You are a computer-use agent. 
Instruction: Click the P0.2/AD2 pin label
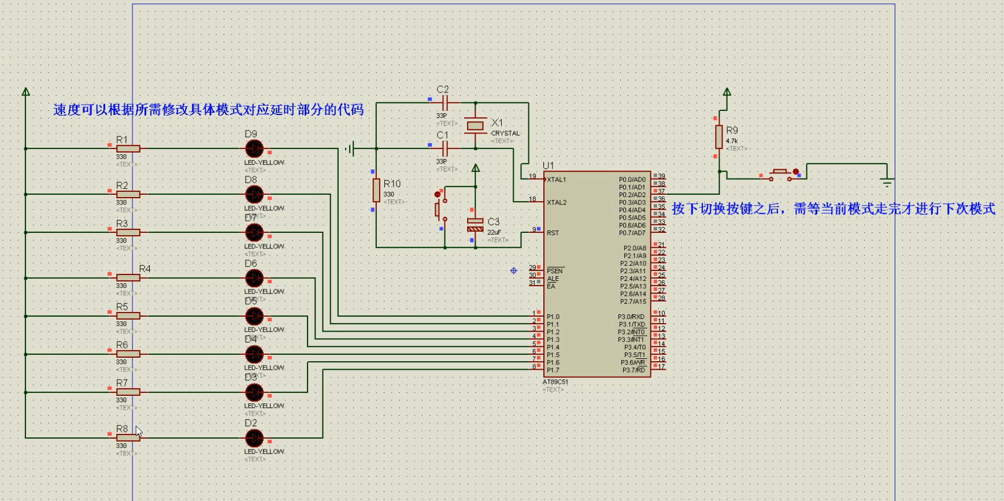tap(632, 195)
